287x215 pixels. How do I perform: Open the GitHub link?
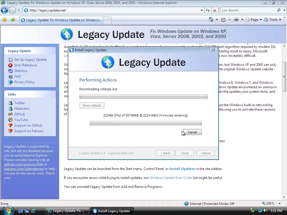pos(20,114)
